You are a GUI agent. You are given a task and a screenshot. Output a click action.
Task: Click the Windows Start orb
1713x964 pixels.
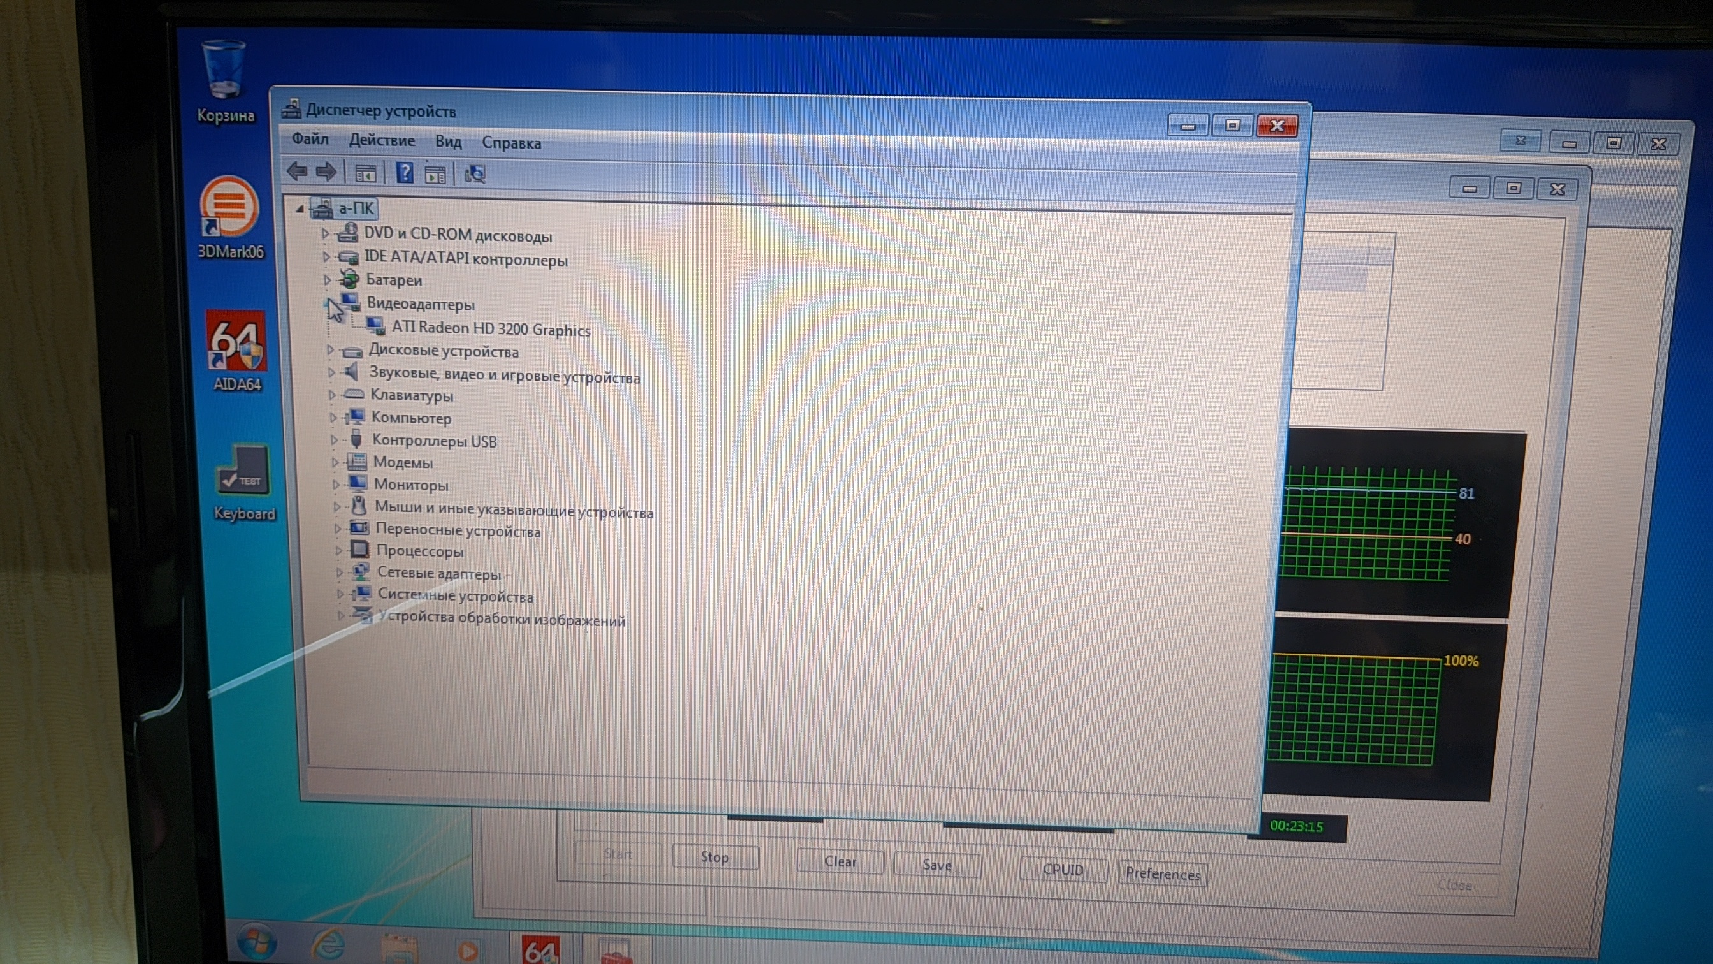[256, 943]
